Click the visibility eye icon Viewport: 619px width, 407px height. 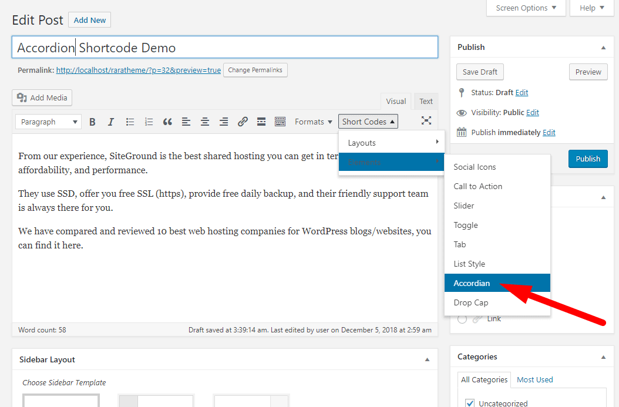462,113
